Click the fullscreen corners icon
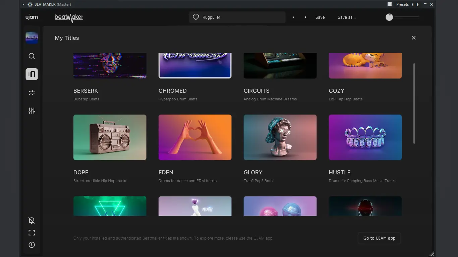The width and height of the screenshot is (458, 257). pos(32,233)
